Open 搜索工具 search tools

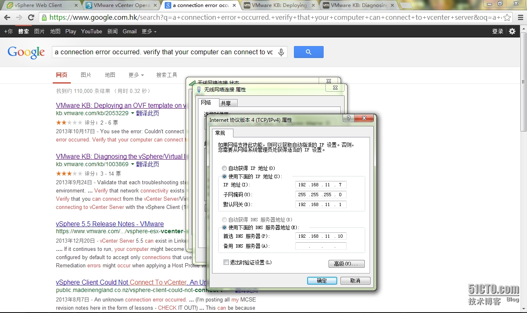(x=167, y=75)
